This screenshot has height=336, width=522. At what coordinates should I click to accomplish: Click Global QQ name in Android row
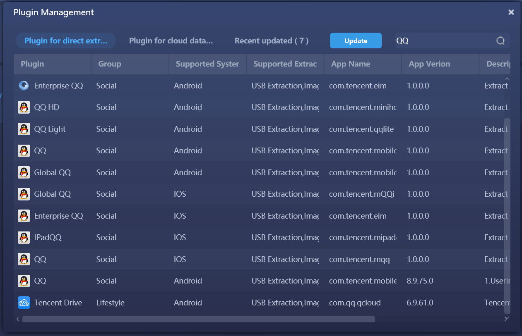coord(53,172)
